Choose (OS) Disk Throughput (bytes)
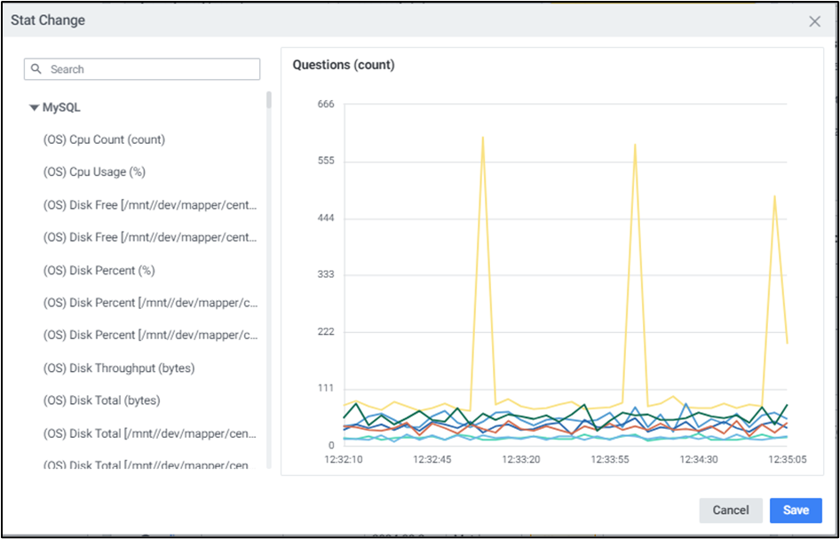This screenshot has height=539, width=840. (x=119, y=368)
